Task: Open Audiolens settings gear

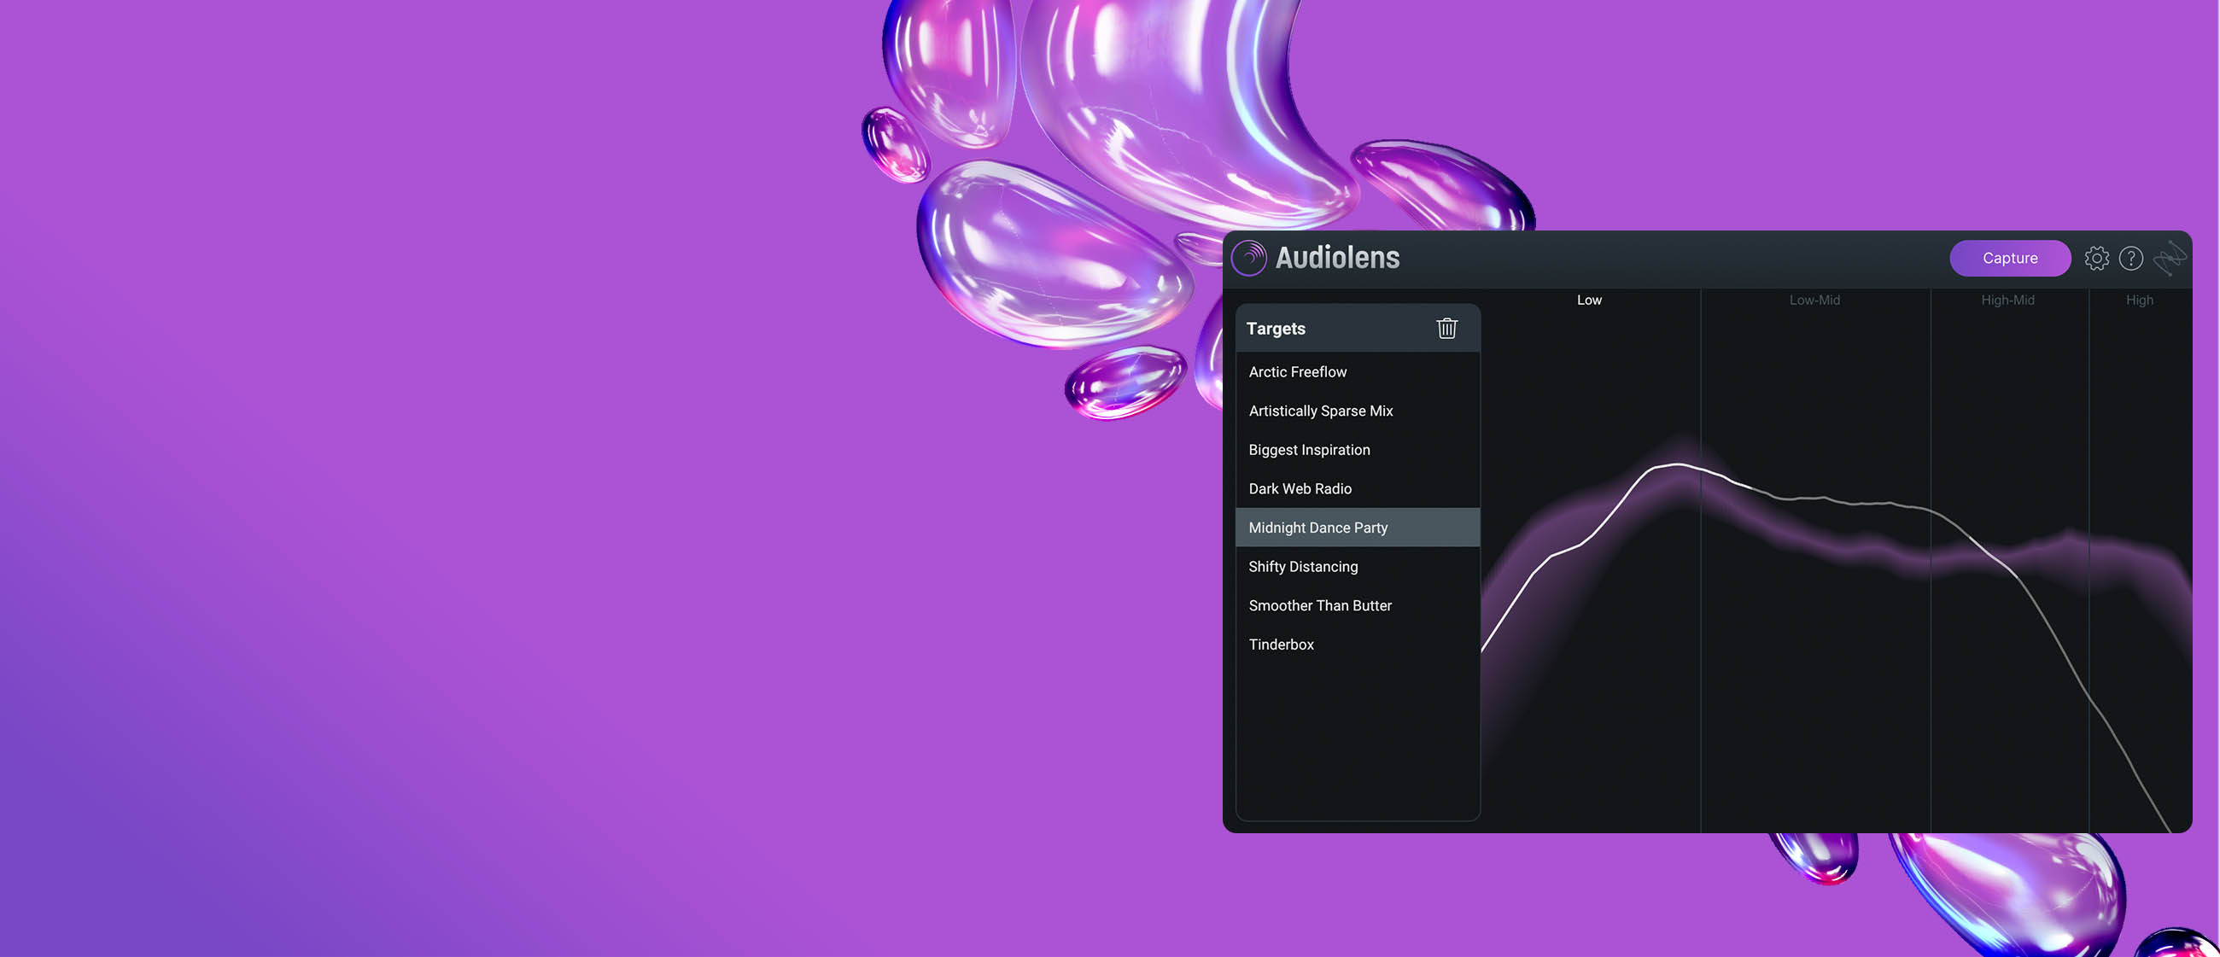Action: [x=2096, y=258]
